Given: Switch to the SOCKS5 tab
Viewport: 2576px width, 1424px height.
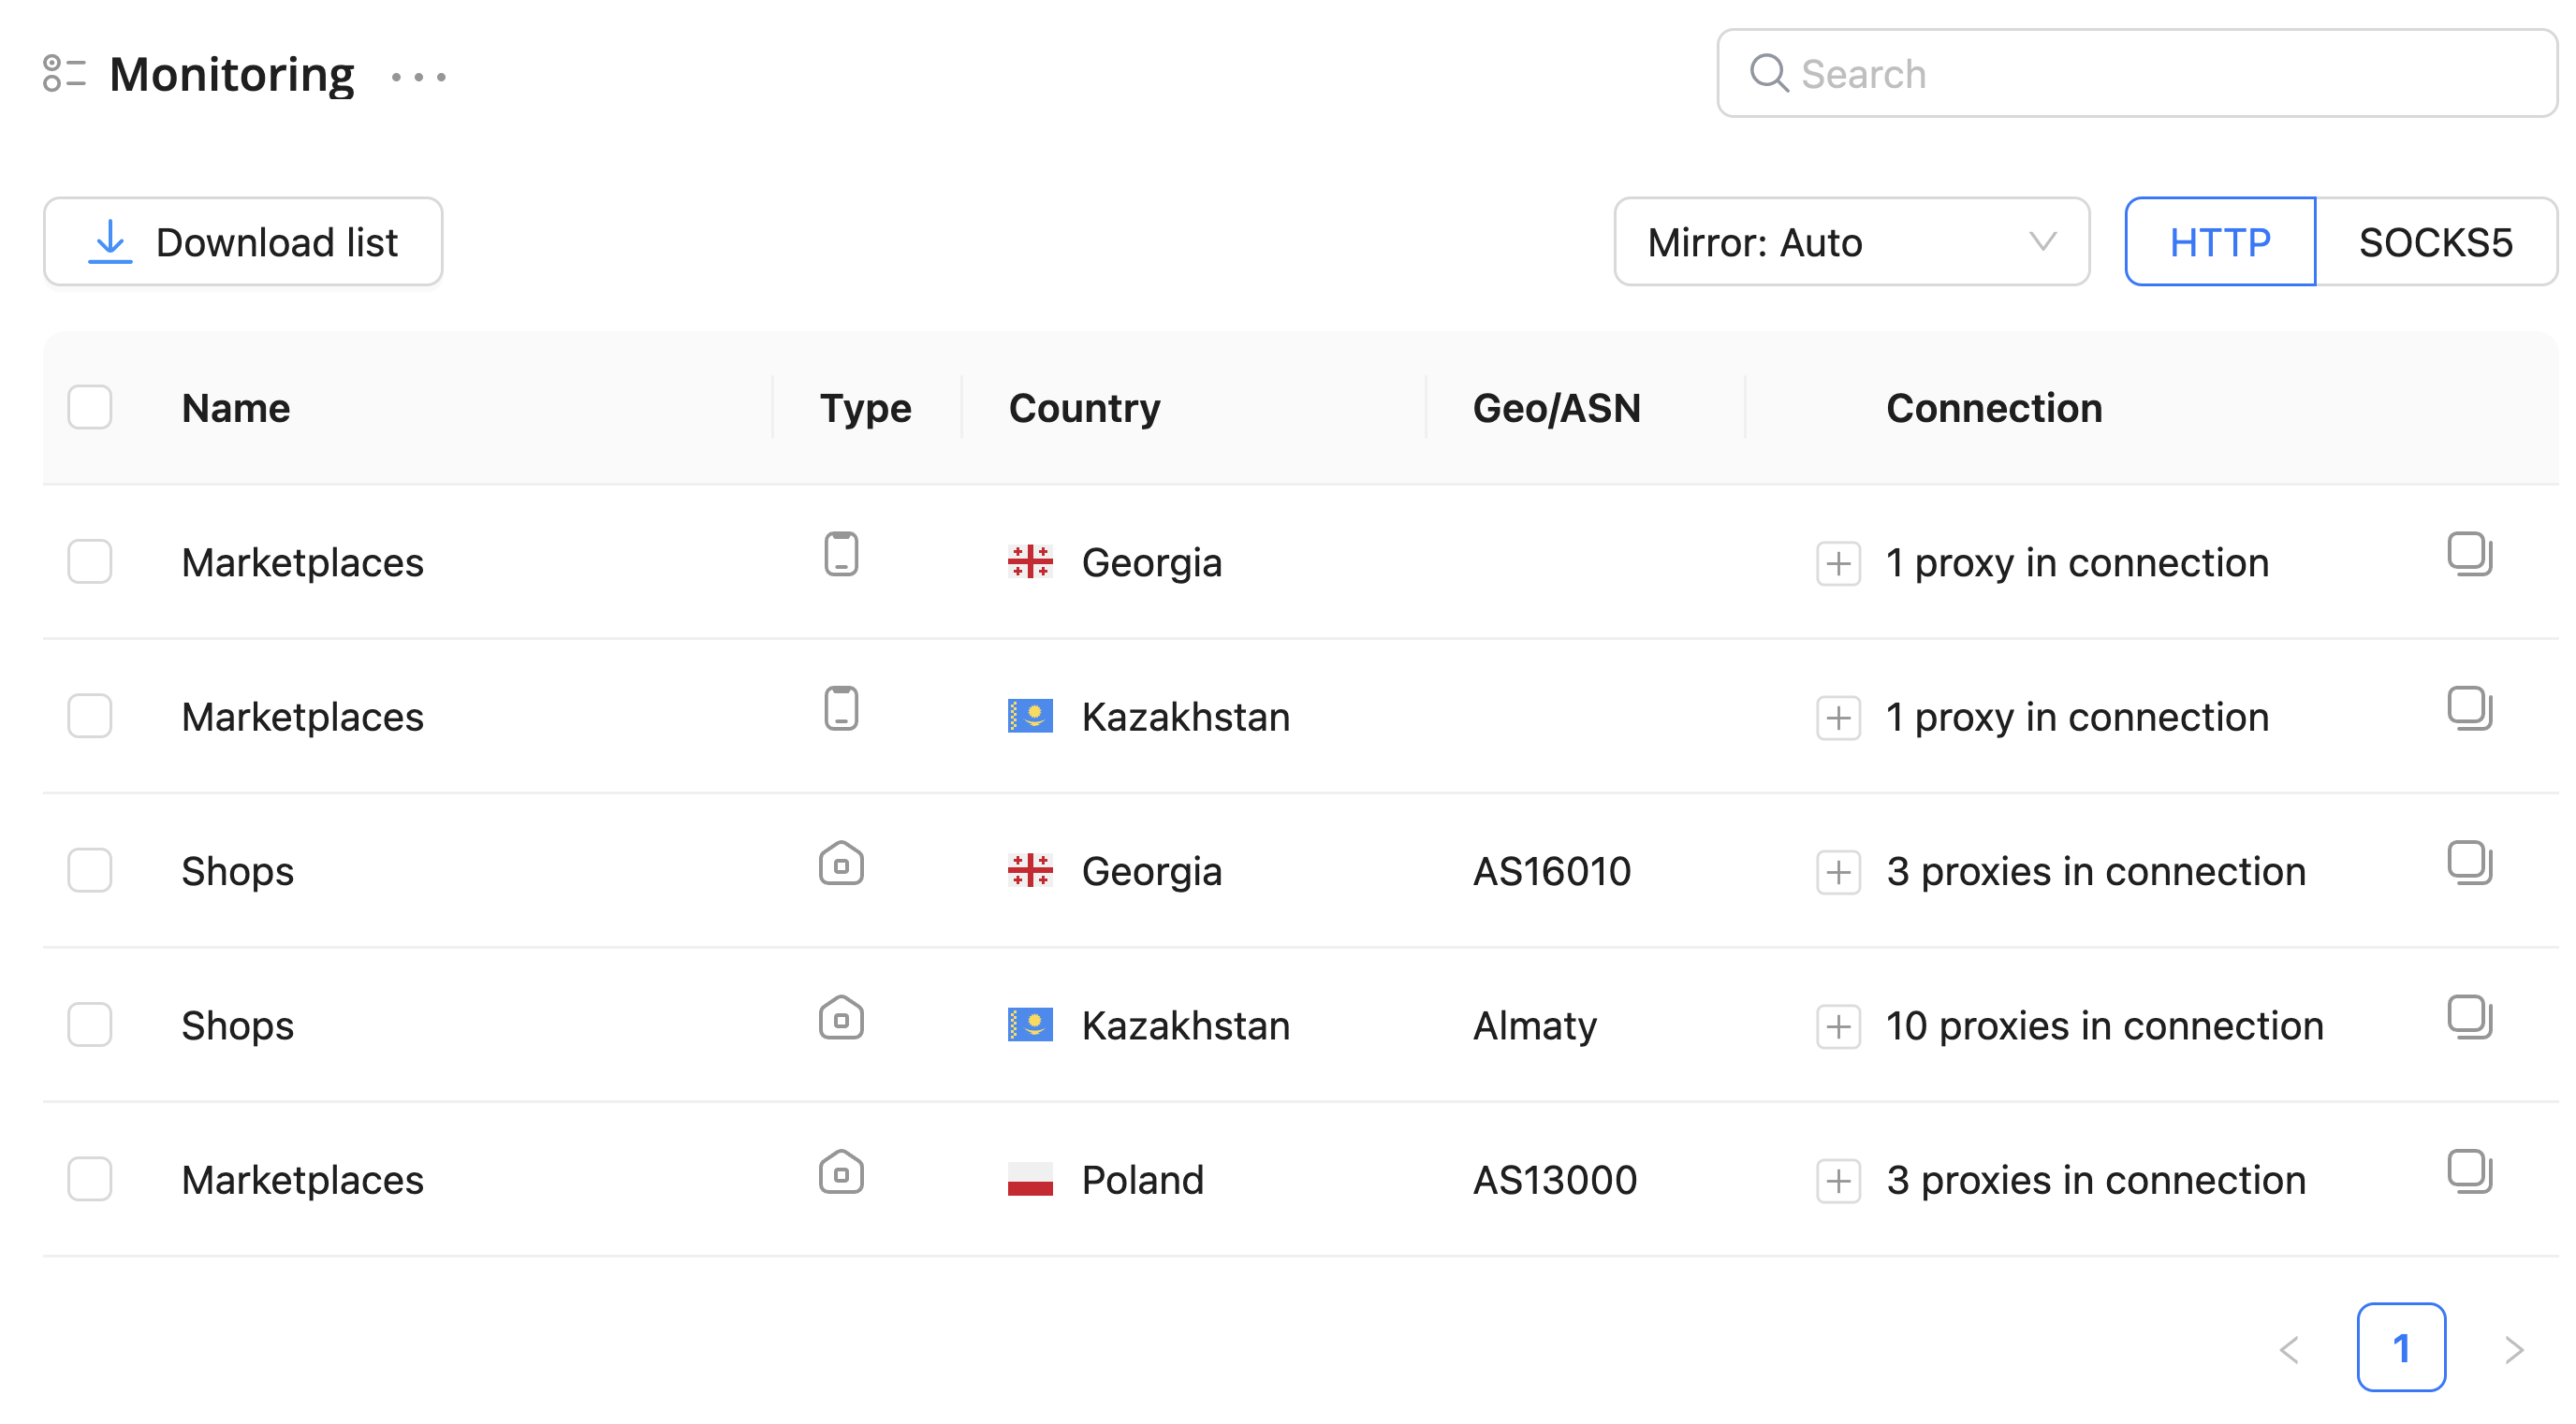Looking at the screenshot, I should pos(2435,243).
